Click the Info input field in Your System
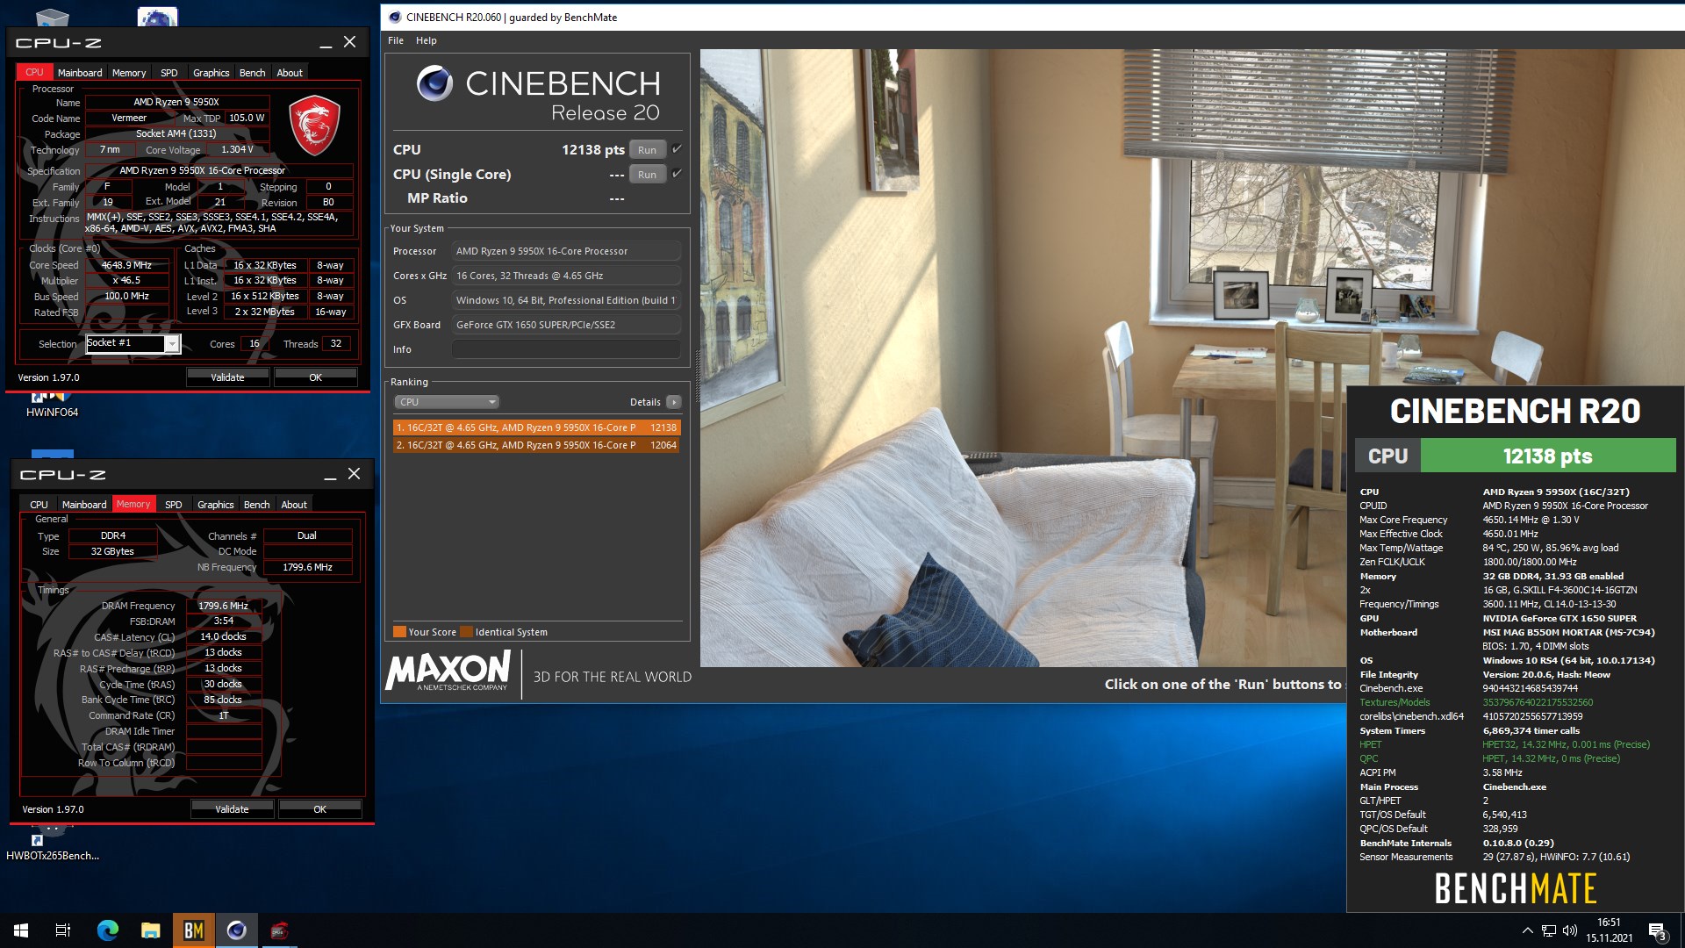1685x948 pixels. tap(566, 349)
